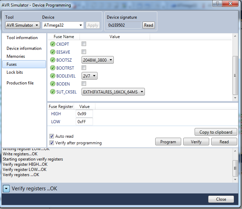The image size is (242, 209).
Task: Click the CKOPT fuse name
Action: tap(63, 44)
